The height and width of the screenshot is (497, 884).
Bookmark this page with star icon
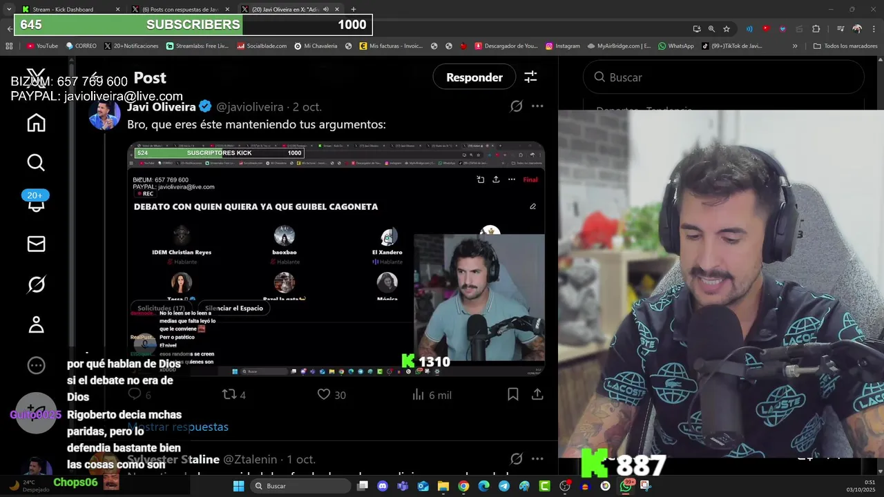click(x=727, y=29)
